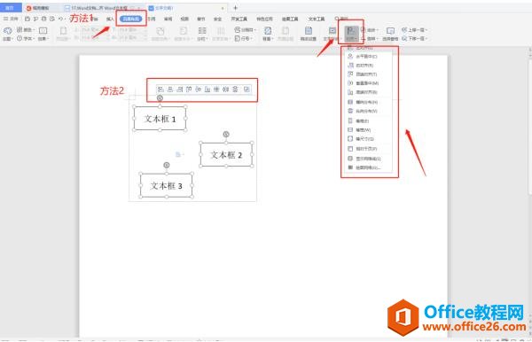Switch to the Page Layout (页面布局) tab

click(x=131, y=19)
